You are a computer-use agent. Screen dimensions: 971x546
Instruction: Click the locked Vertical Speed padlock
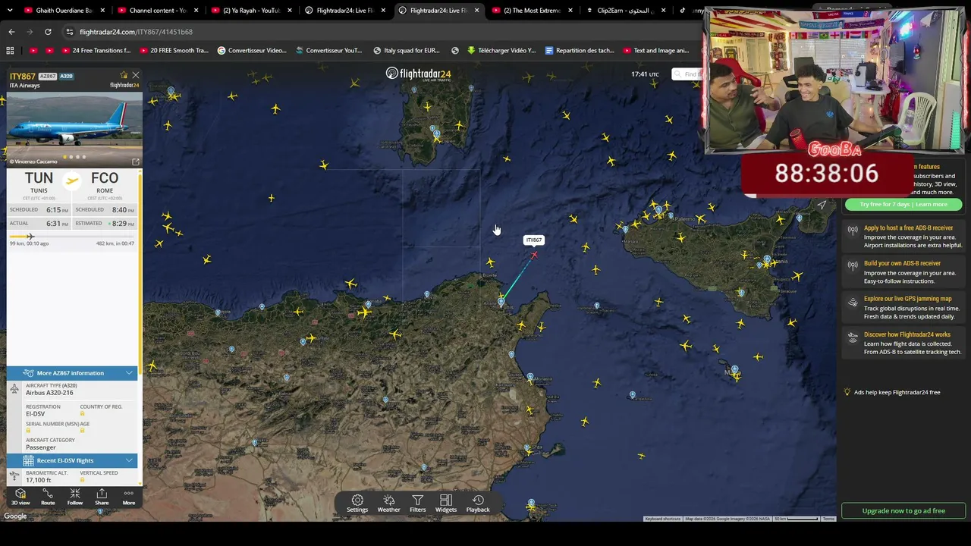[x=83, y=479]
